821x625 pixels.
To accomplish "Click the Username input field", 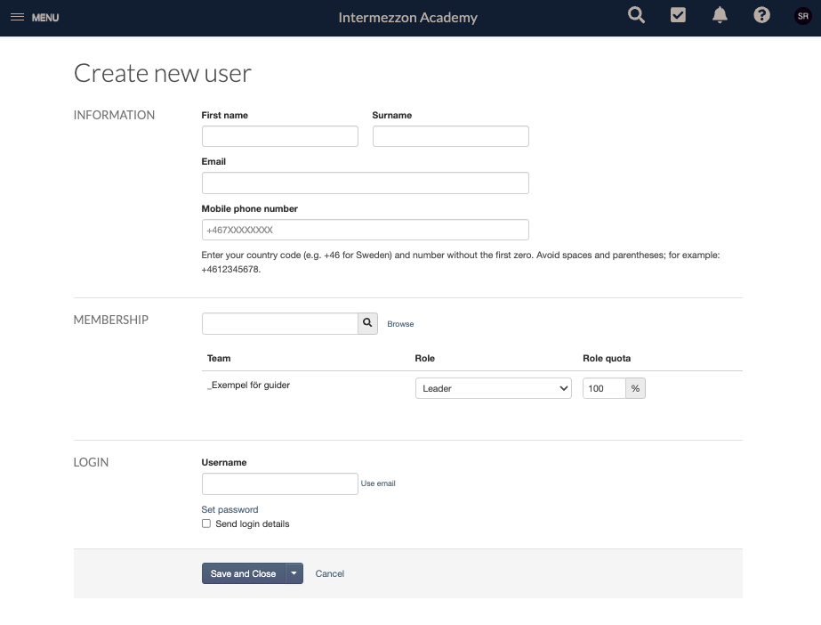I will click(x=280, y=484).
